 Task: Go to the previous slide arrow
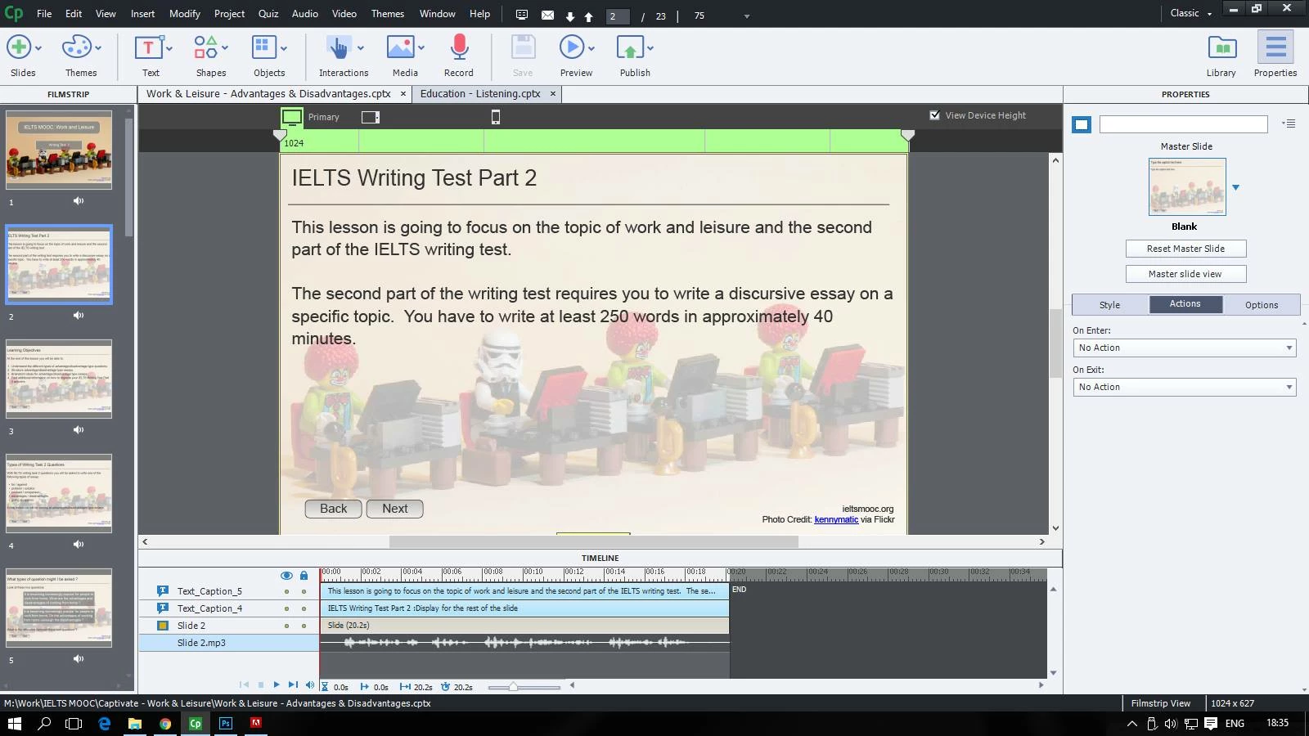point(588,16)
